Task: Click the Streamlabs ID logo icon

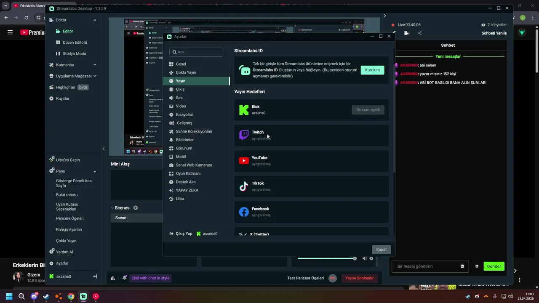Action: point(244,70)
